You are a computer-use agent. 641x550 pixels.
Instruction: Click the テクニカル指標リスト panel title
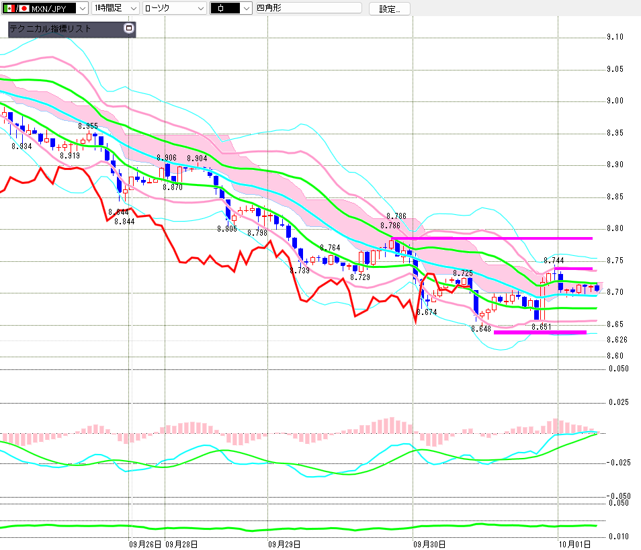pos(50,29)
